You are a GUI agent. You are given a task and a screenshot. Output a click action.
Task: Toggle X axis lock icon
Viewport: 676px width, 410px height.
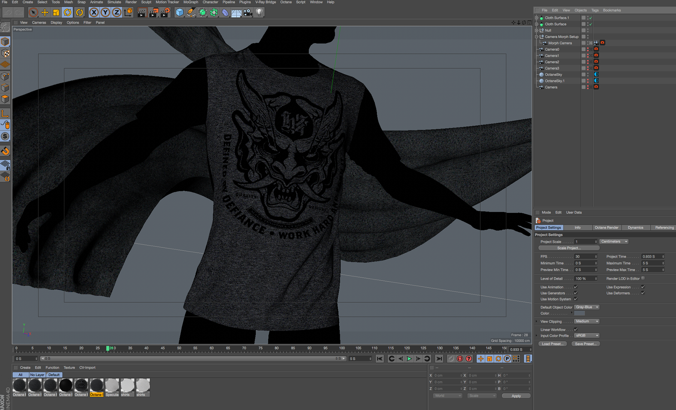[x=94, y=13]
